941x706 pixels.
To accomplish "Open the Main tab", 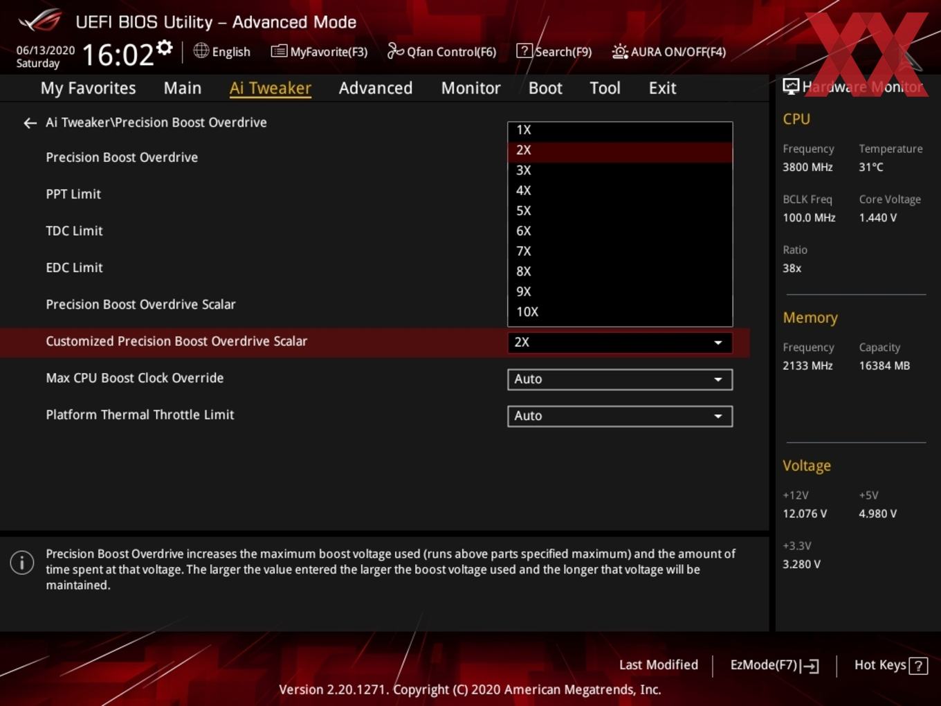I will tap(183, 88).
